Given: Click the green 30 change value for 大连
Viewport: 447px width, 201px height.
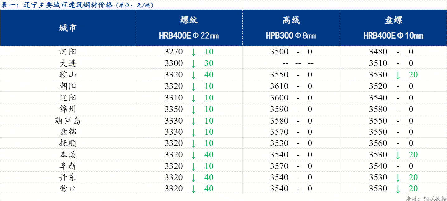Looking at the screenshot, I should 209,63.
